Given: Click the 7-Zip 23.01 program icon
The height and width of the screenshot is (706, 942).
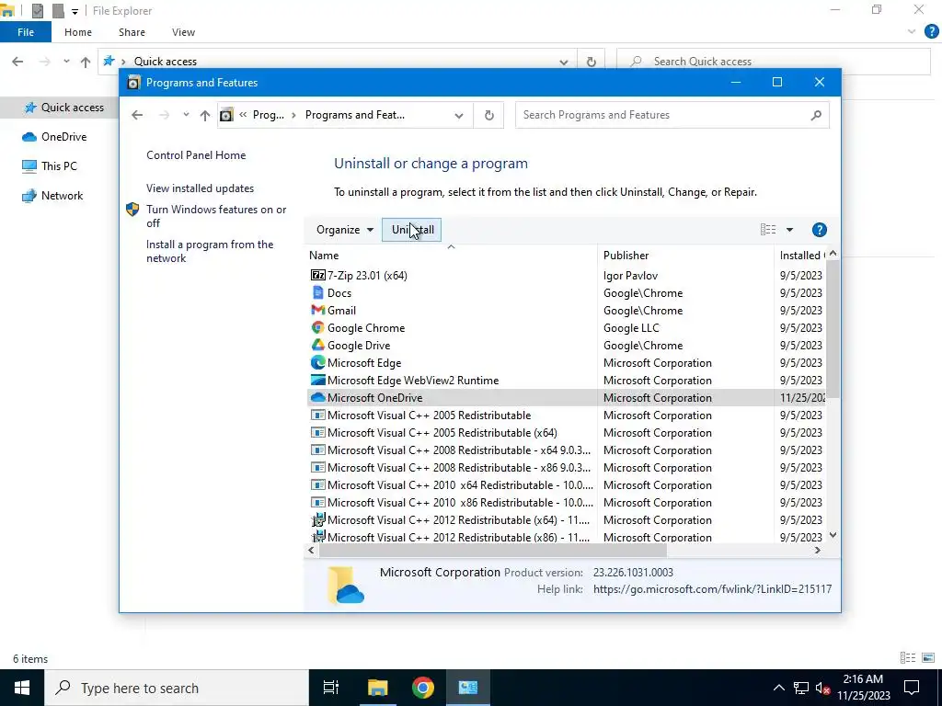Looking at the screenshot, I should (317, 275).
